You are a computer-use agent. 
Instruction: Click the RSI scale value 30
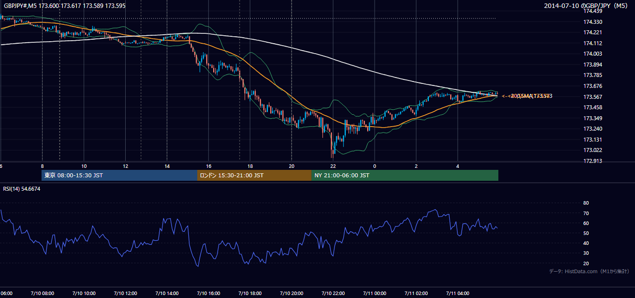pyautogui.click(x=586, y=253)
